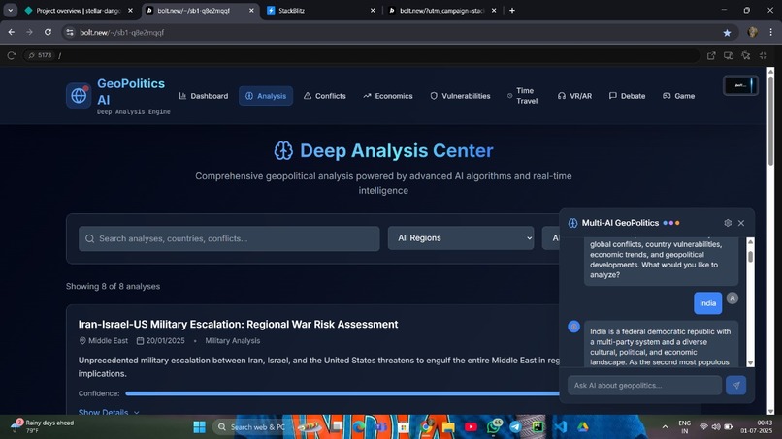782x439 pixels.
Task: Click the user avatar beside india message
Action: 733,298
